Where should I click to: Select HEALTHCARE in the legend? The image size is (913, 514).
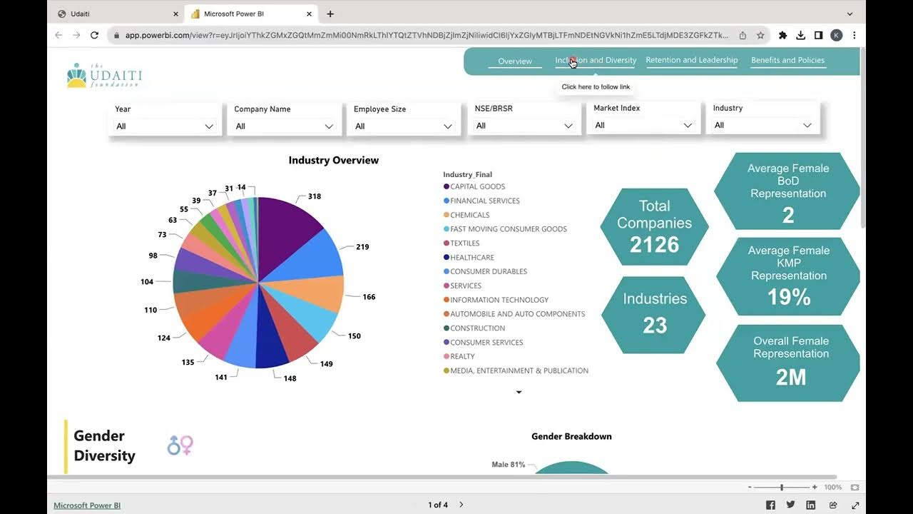(471, 258)
